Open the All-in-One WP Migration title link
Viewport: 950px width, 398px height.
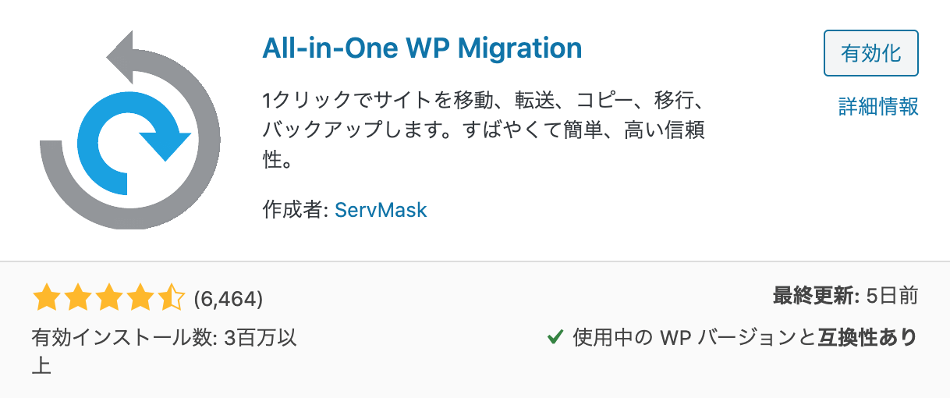(x=422, y=48)
